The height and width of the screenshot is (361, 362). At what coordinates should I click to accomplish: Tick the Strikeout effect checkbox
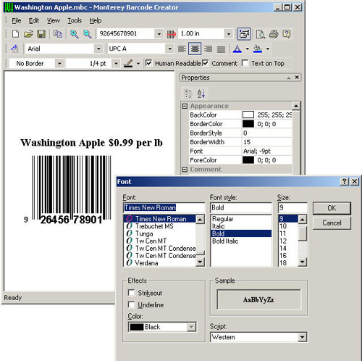tap(131, 293)
